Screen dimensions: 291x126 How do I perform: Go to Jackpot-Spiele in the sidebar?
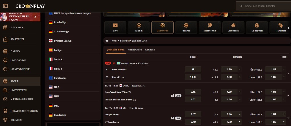tap(20, 69)
